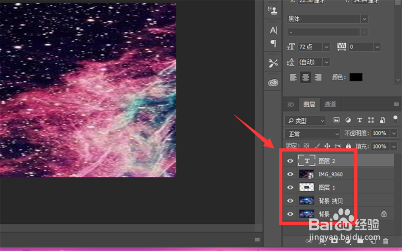The width and height of the screenshot is (402, 251).
Task: Switch to the 通道 channels tab
Action: [330, 104]
